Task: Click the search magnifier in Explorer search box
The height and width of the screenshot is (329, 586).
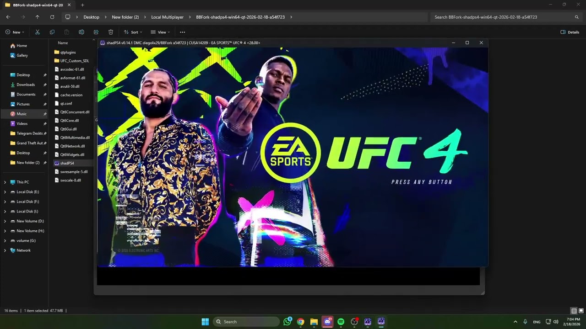Action: [577, 17]
